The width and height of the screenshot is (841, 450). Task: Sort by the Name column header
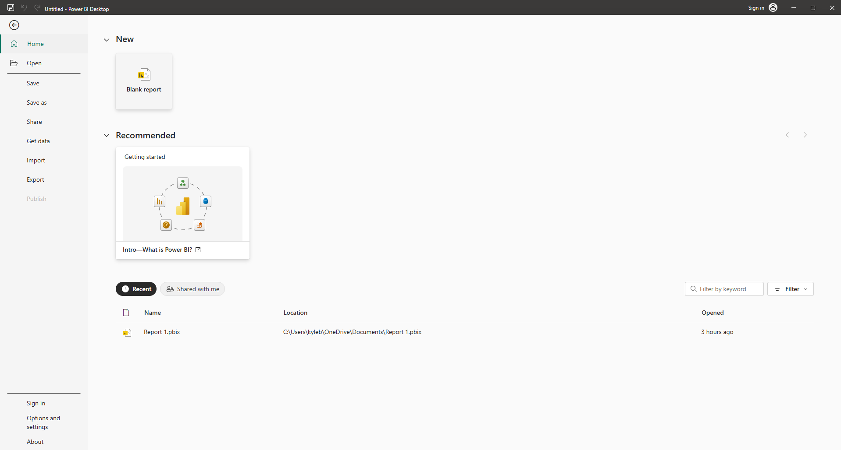point(153,313)
